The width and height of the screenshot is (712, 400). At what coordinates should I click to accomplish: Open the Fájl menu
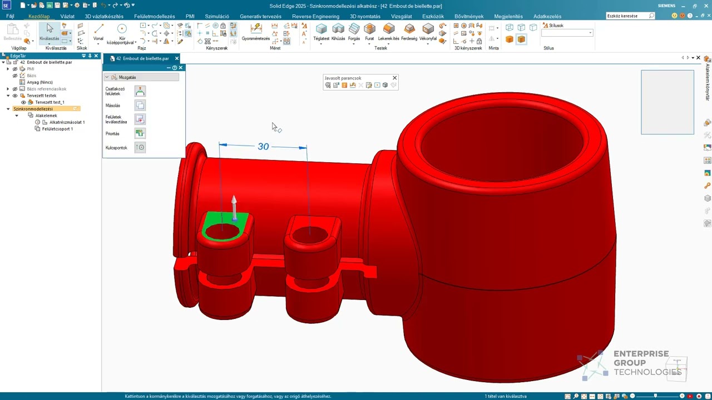(10, 16)
